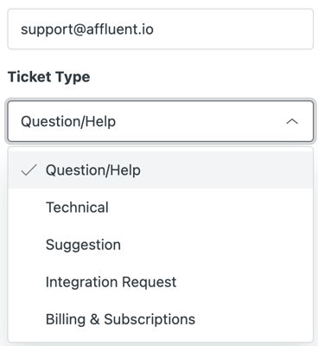This screenshot has width=318, height=346.
Task: Select Billing & Subscriptions option
Action: tap(161, 319)
